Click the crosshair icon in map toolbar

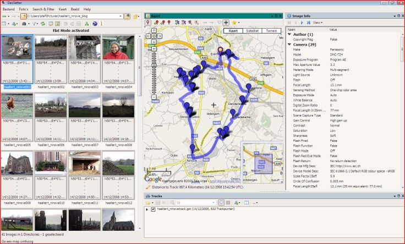pos(226,23)
